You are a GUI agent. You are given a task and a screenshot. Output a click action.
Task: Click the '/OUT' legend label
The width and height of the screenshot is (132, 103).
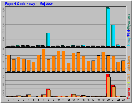click(129, 77)
